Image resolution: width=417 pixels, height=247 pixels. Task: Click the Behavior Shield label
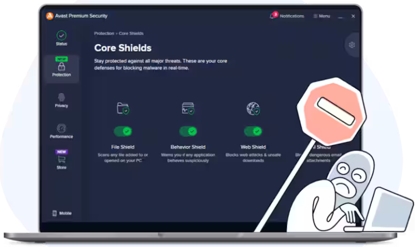188,147
